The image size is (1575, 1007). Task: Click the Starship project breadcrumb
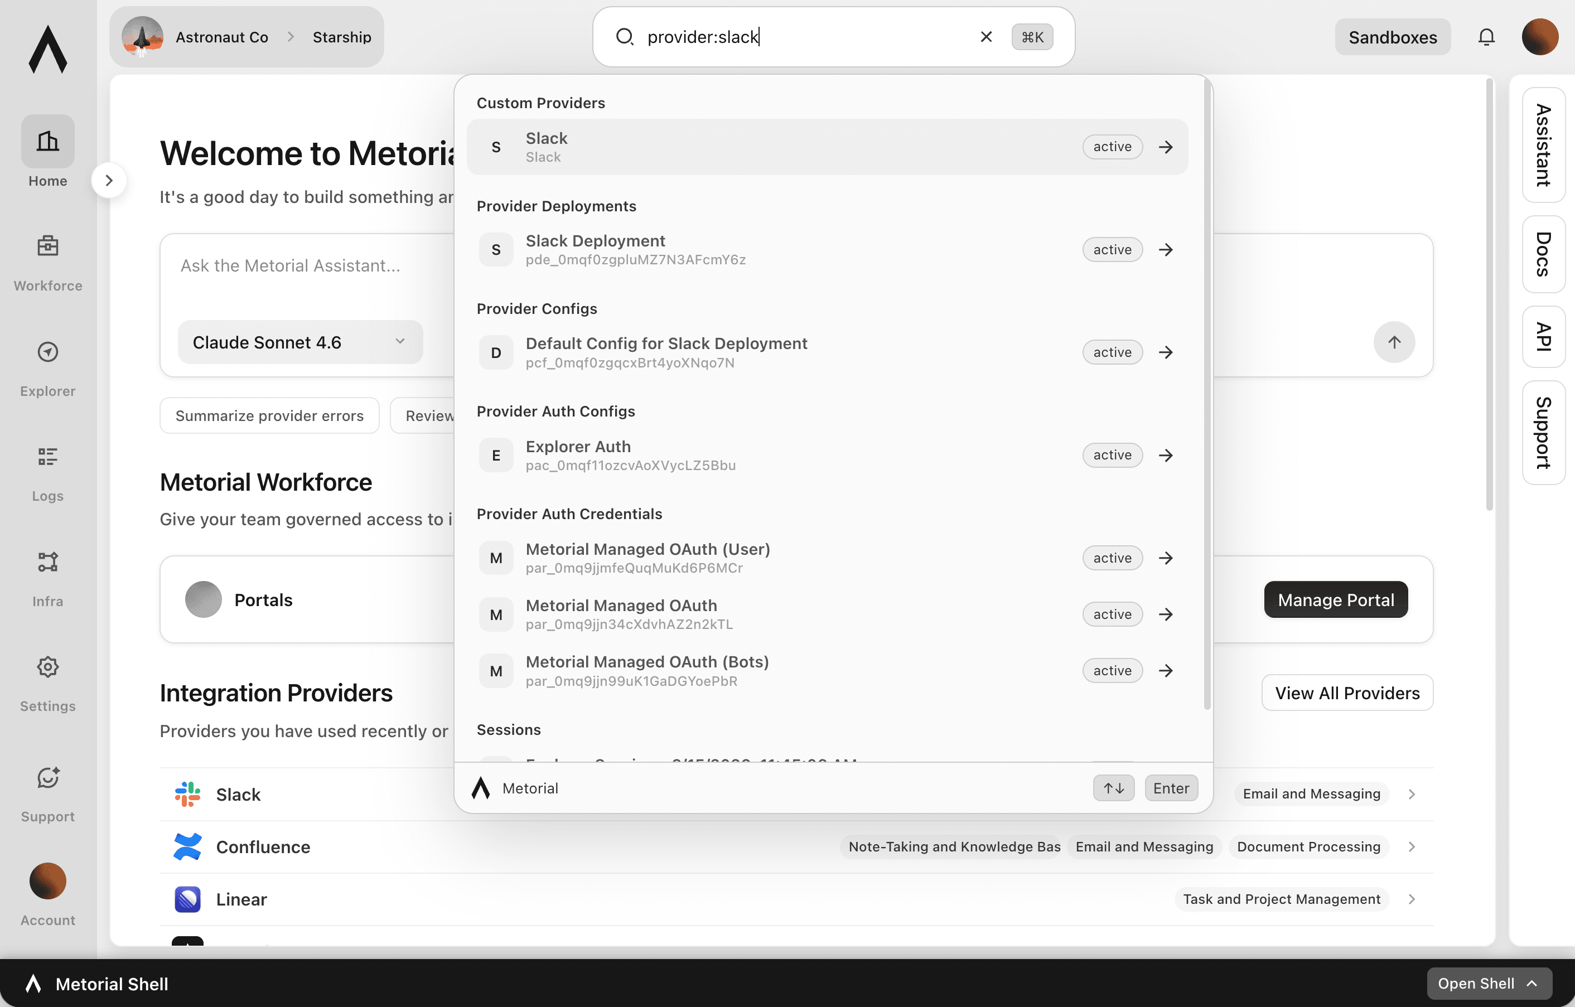point(341,37)
